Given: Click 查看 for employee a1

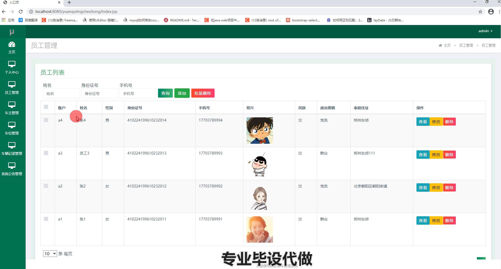Looking at the screenshot, I should click(423, 220).
